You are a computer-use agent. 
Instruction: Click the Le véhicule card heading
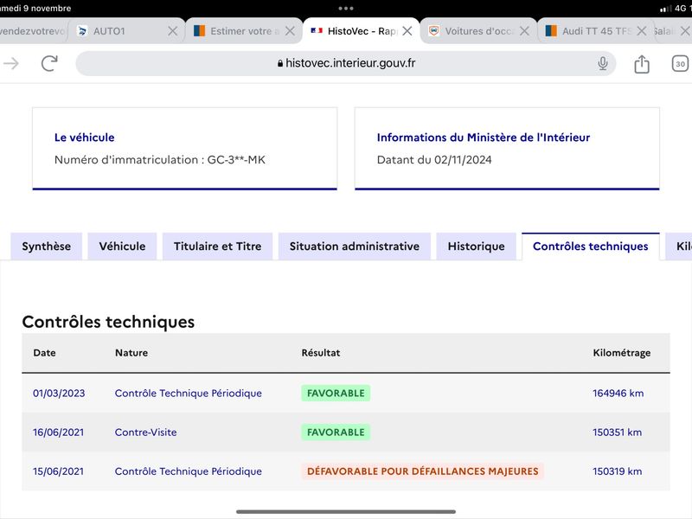click(84, 138)
